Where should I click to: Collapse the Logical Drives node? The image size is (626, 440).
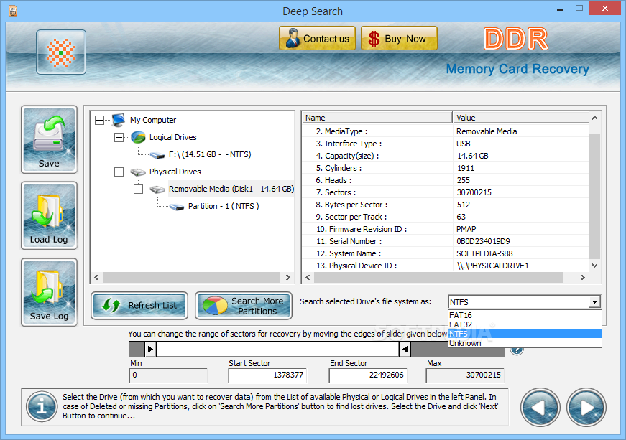(x=119, y=138)
